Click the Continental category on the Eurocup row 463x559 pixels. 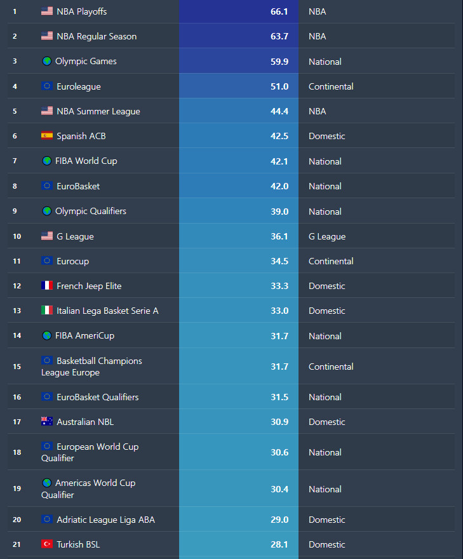pos(331,261)
